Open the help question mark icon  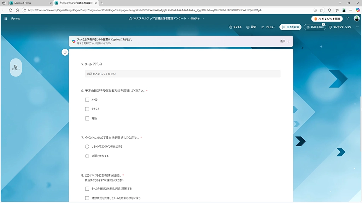(x=348, y=18)
